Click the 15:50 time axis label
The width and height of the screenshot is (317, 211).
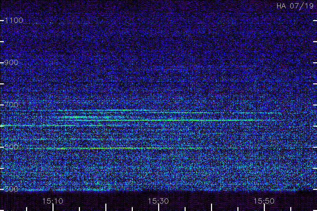264,201
